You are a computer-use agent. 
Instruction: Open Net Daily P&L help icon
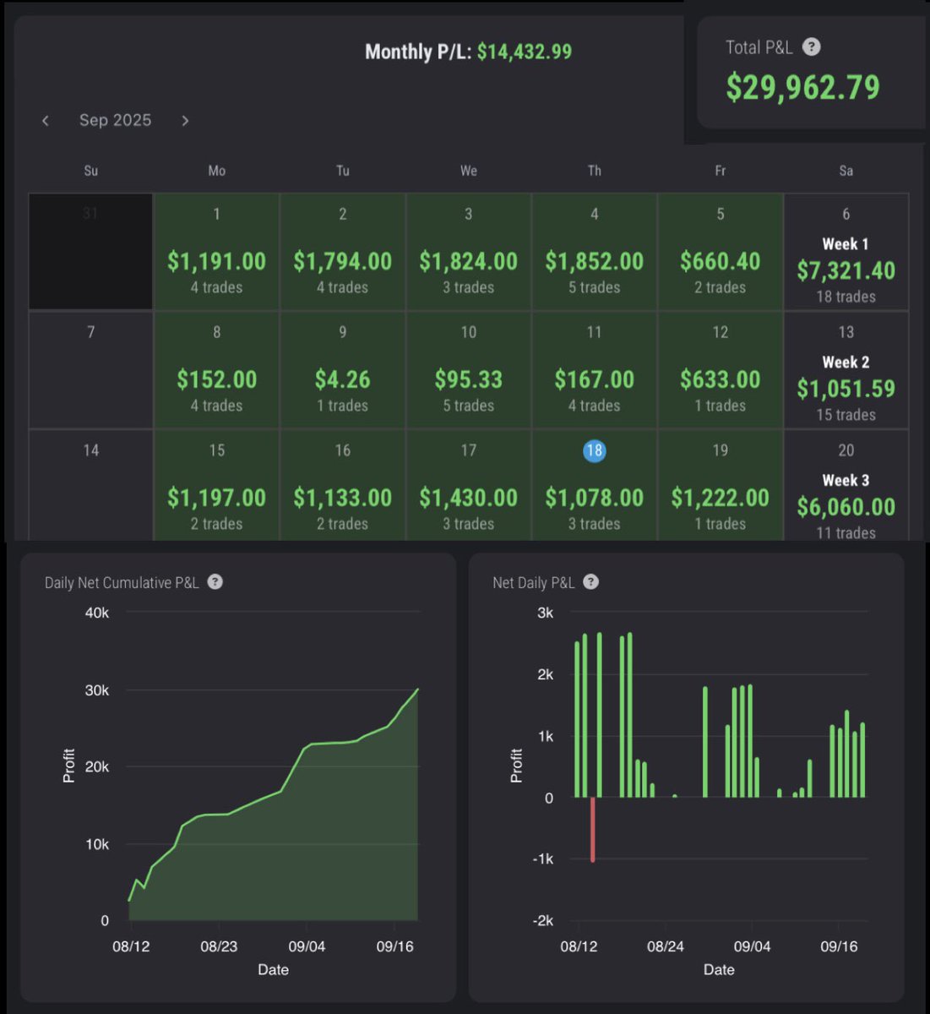click(x=590, y=581)
